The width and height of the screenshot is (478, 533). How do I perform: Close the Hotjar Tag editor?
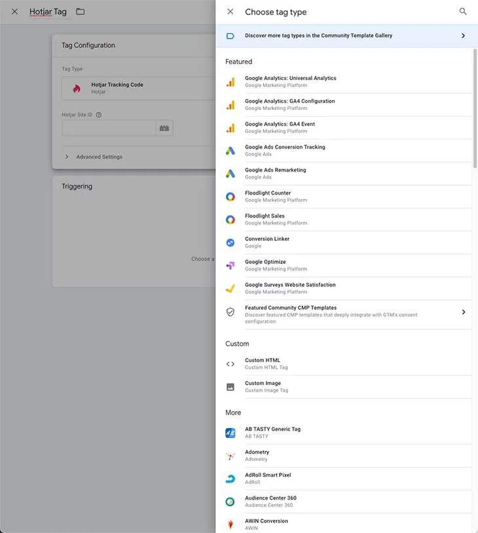(x=14, y=12)
